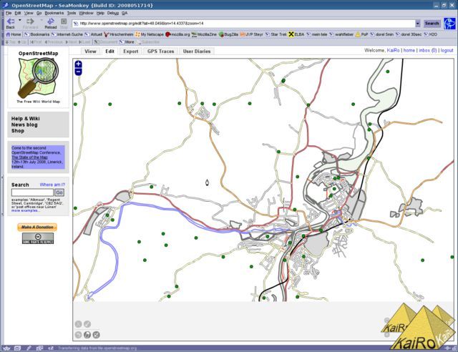Open the MozillaZine bookmark
The width and height of the screenshot is (458, 352).
click(204, 34)
